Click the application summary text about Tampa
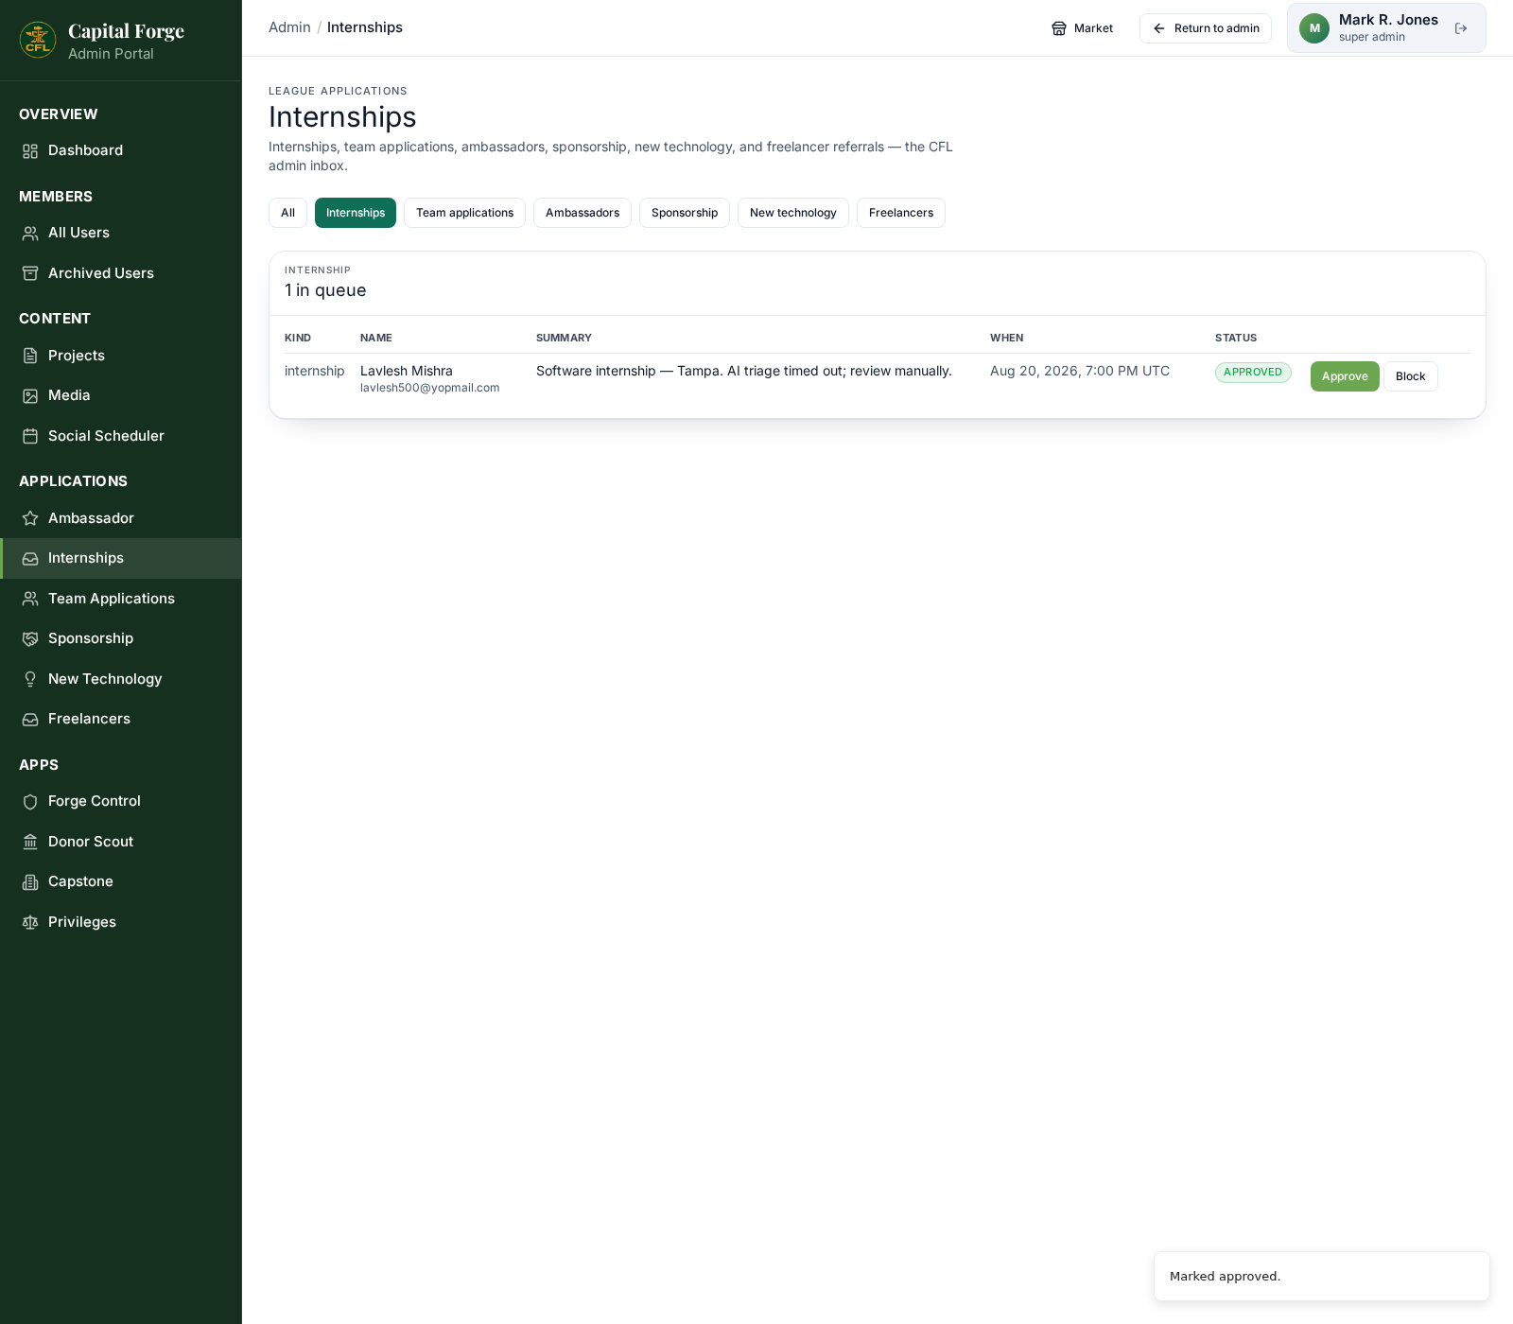Image resolution: width=1513 pixels, height=1324 pixels. pos(744,371)
